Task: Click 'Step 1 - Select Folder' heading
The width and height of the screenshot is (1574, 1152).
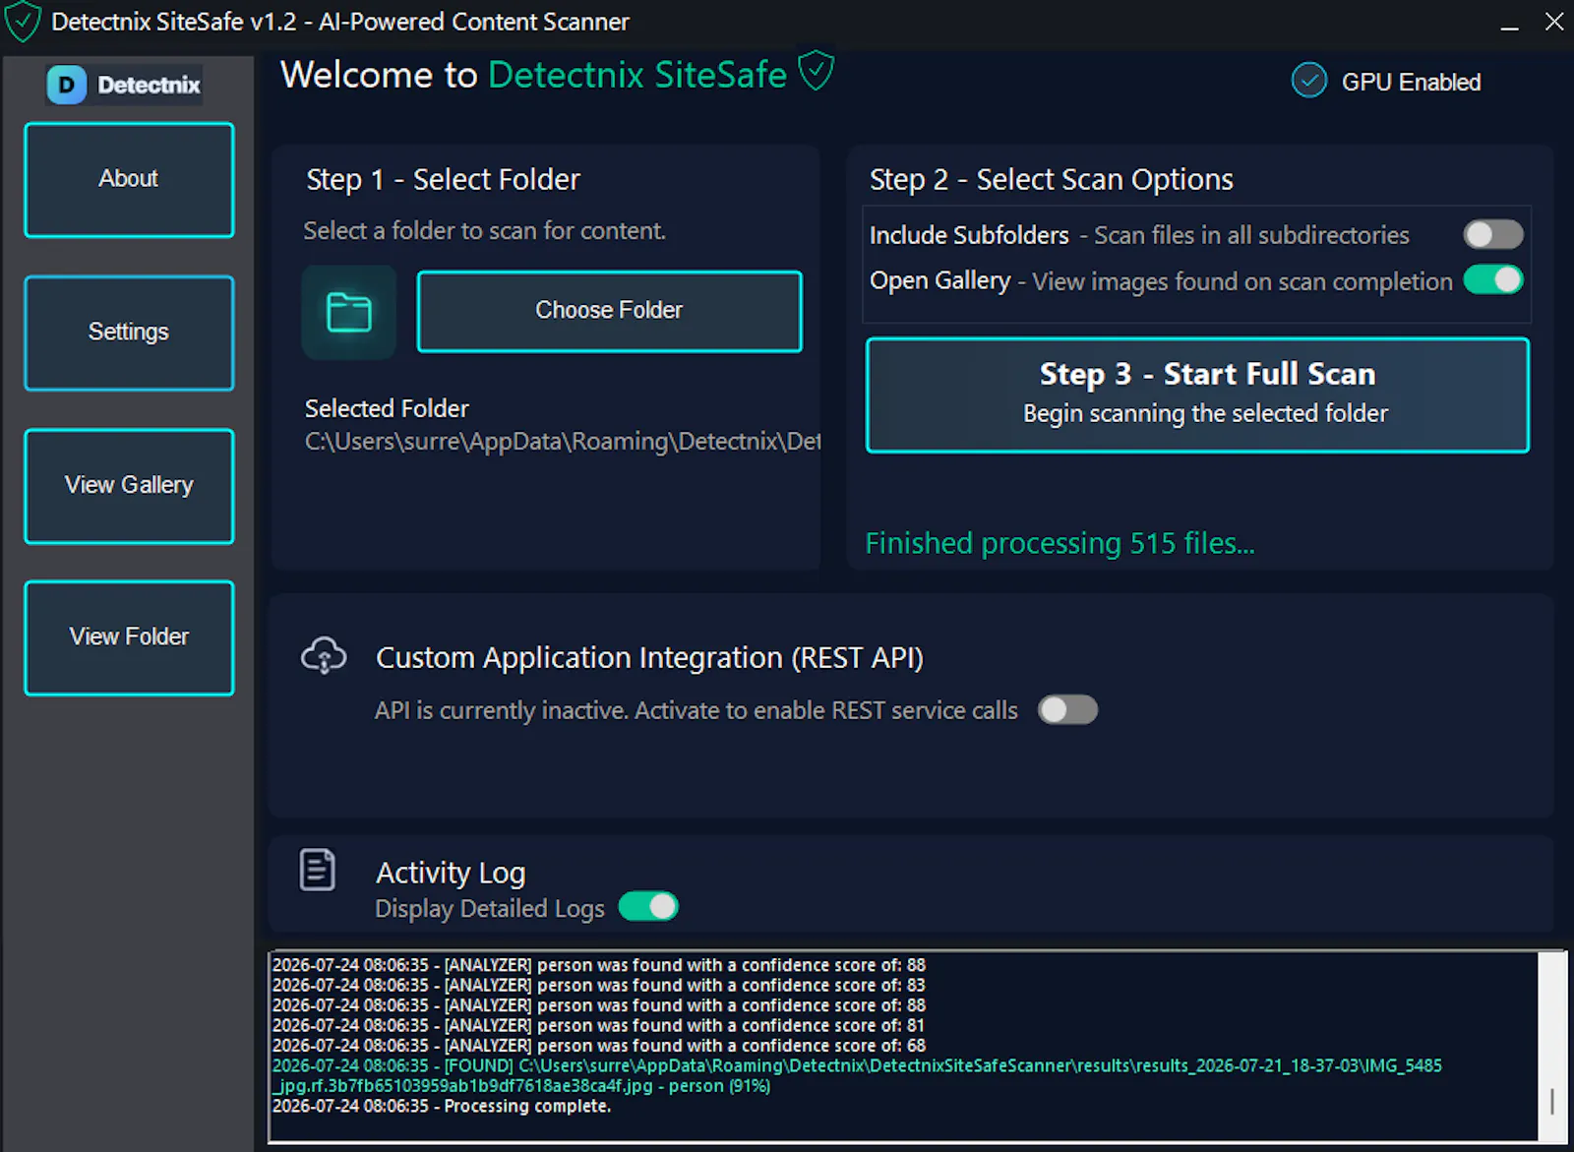Action: [443, 179]
